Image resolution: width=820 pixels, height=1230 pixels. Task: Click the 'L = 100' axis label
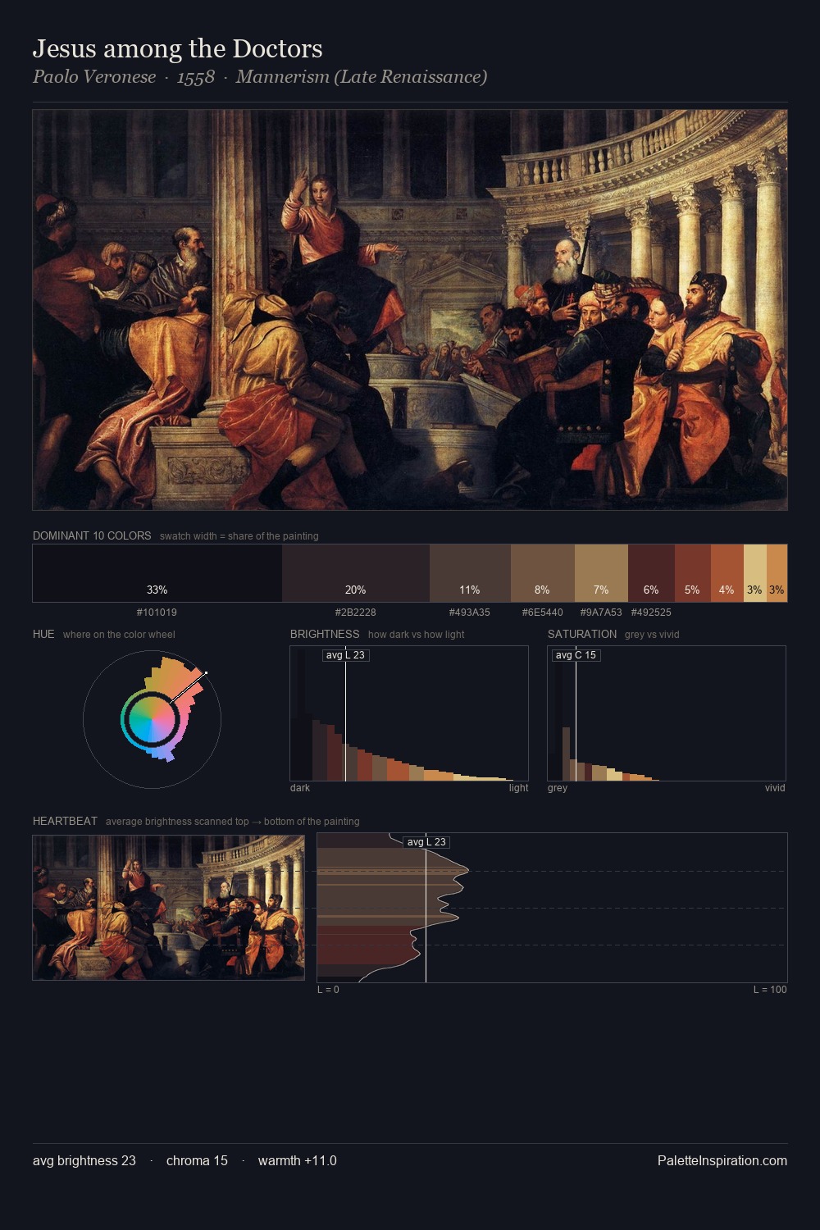[770, 990]
